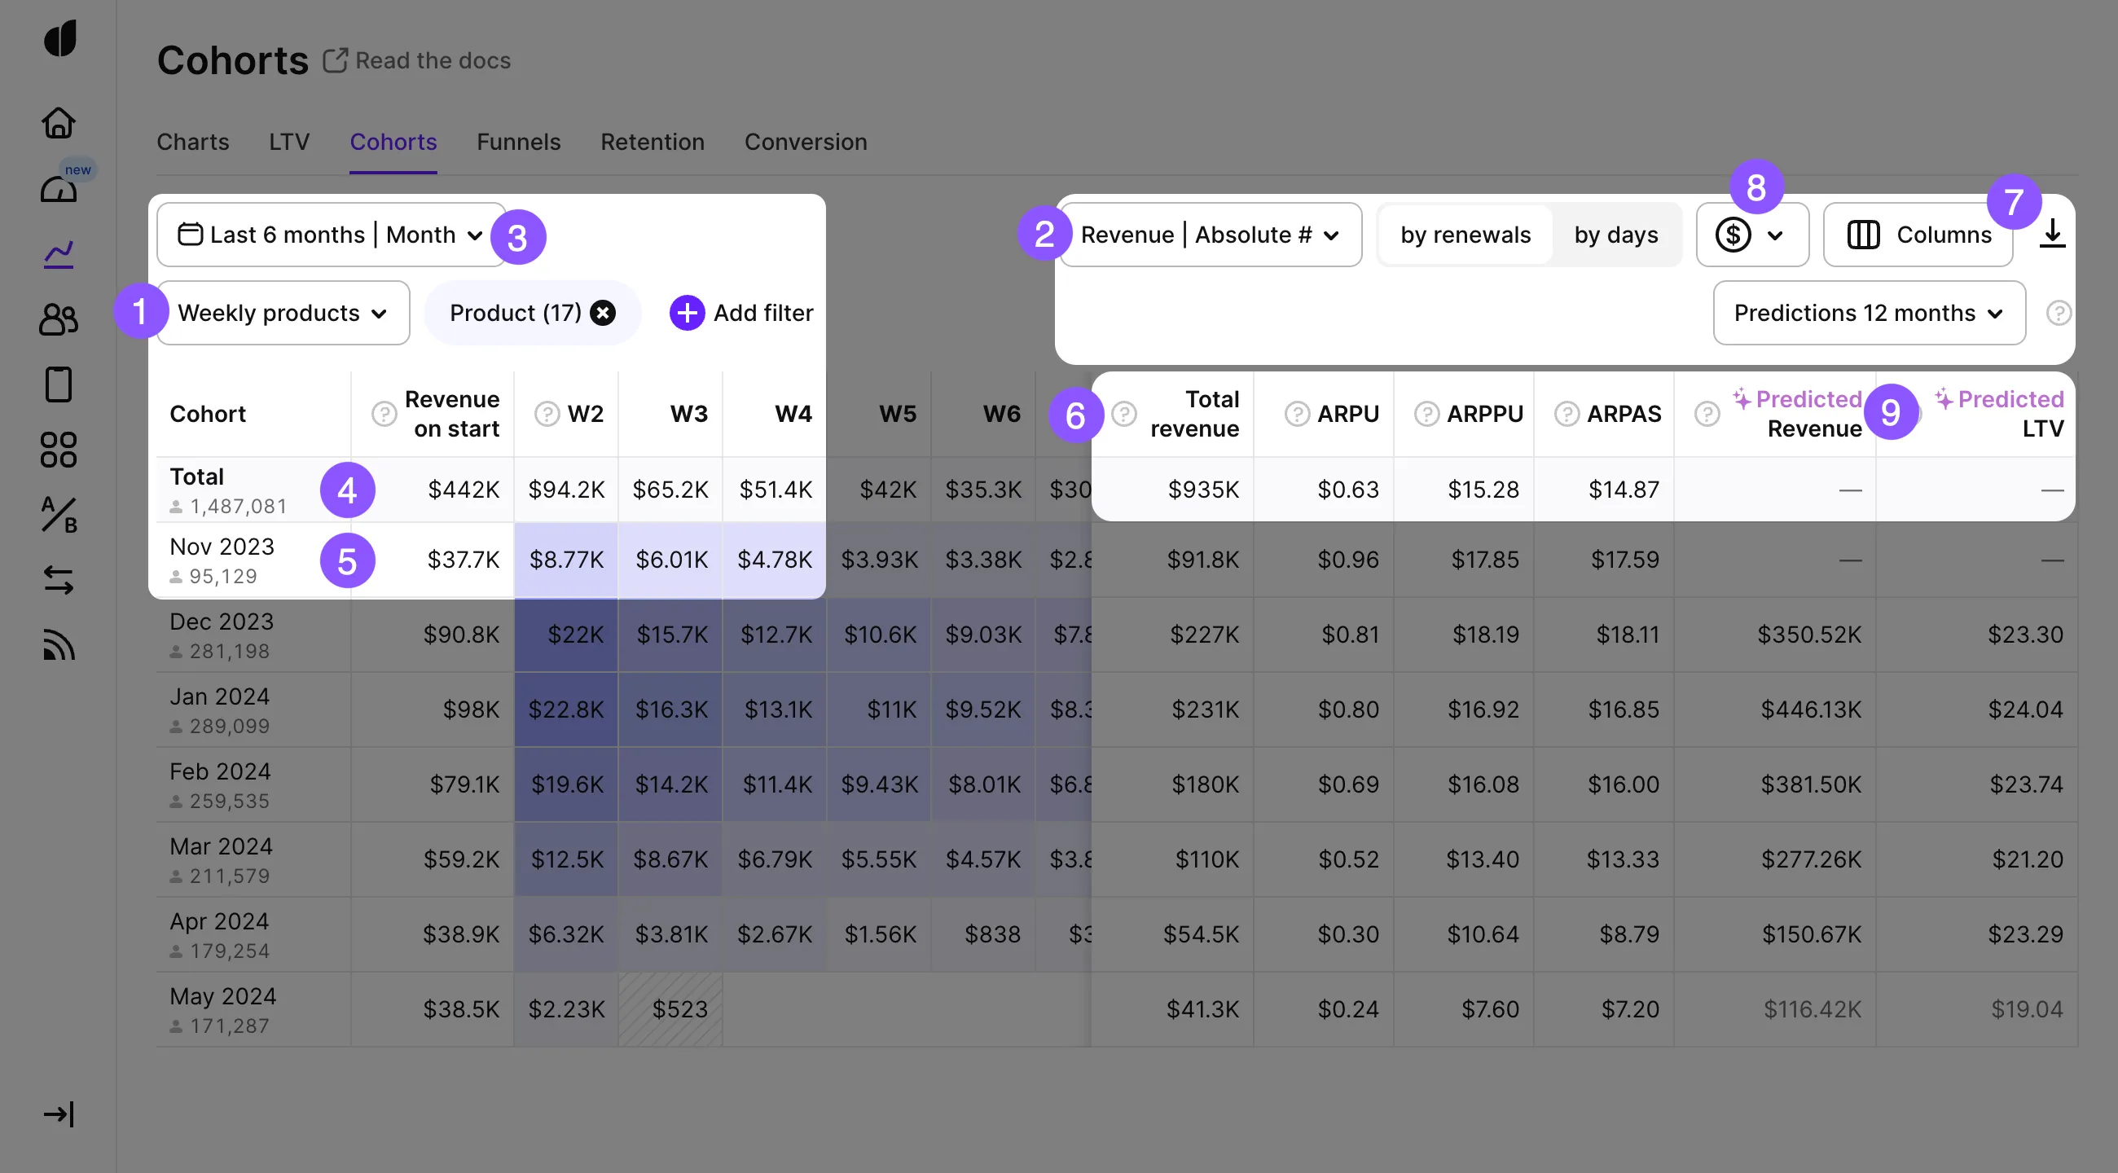Viewport: 2118px width, 1173px height.
Task: Switch to the Funnels tab
Action: [518, 143]
